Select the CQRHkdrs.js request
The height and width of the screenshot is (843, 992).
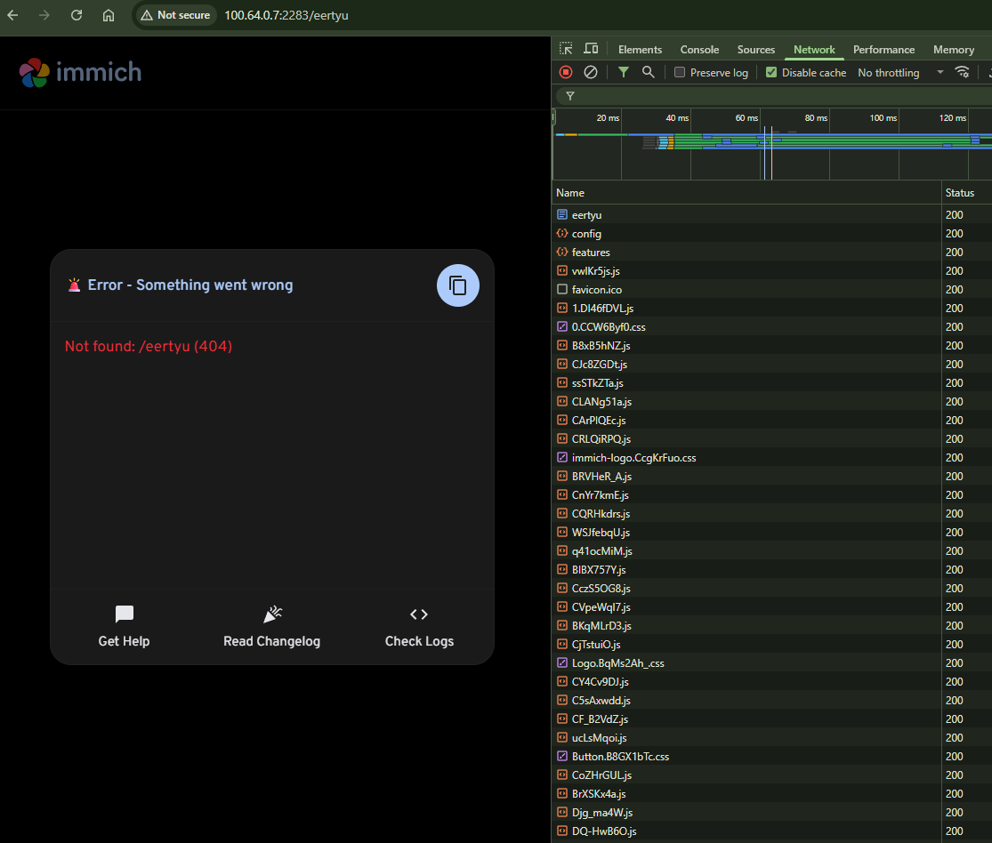point(772,513)
